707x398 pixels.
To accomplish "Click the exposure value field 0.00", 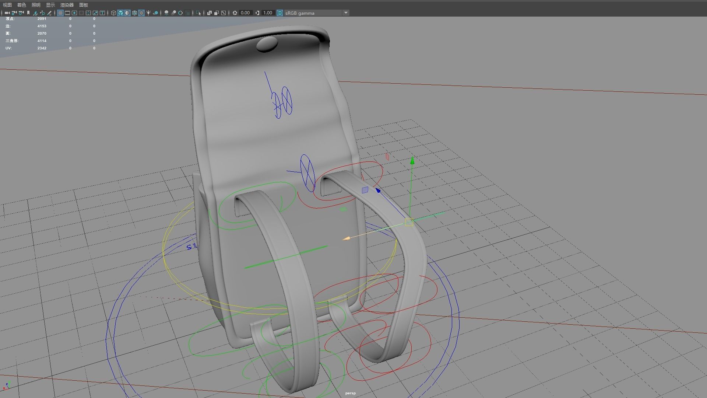I will click(x=245, y=13).
